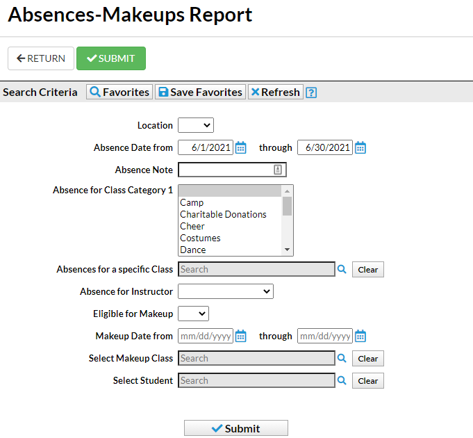Click search magnifier for Makeup Class
Viewport: 473px width, 438px height.
(342, 358)
